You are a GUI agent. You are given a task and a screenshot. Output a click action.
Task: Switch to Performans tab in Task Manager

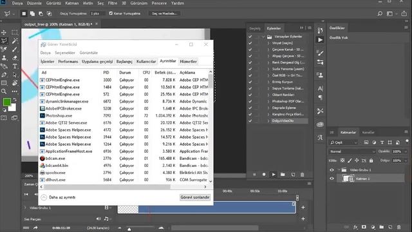pos(68,62)
